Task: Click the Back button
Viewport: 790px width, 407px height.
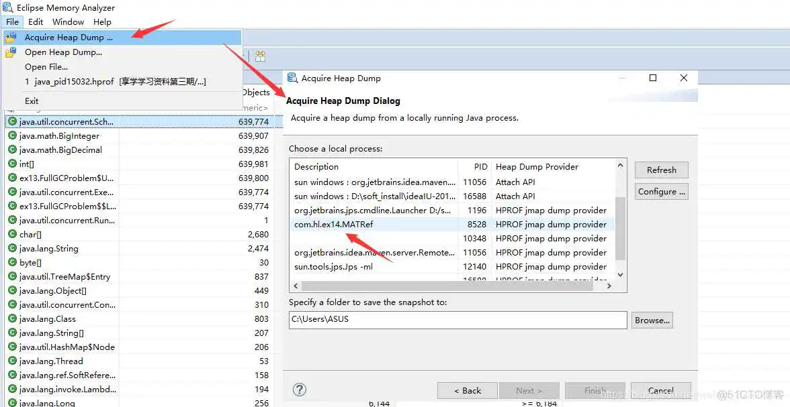Action: (x=468, y=390)
